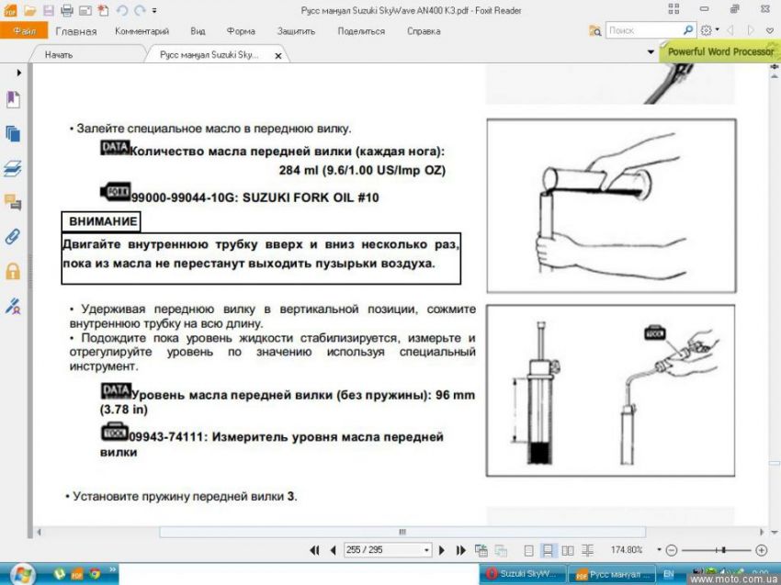Open the Digital signatures panel icon
Image resolution: width=781 pixels, height=585 pixels.
click(x=13, y=306)
